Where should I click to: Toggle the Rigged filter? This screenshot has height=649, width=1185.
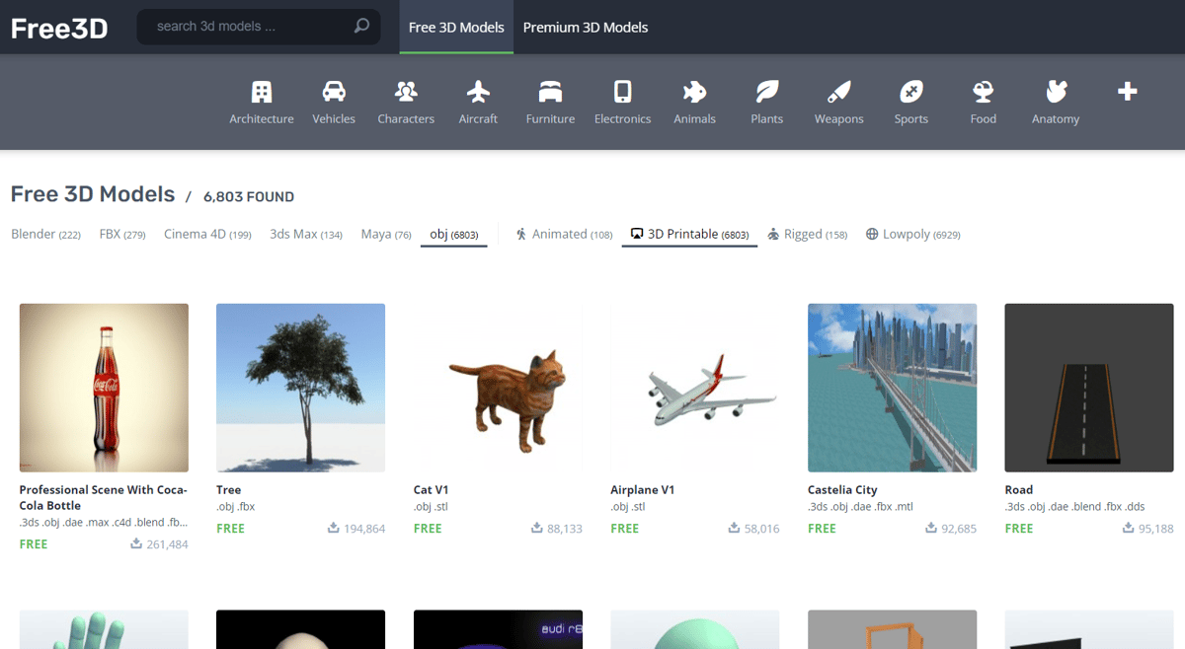click(808, 234)
